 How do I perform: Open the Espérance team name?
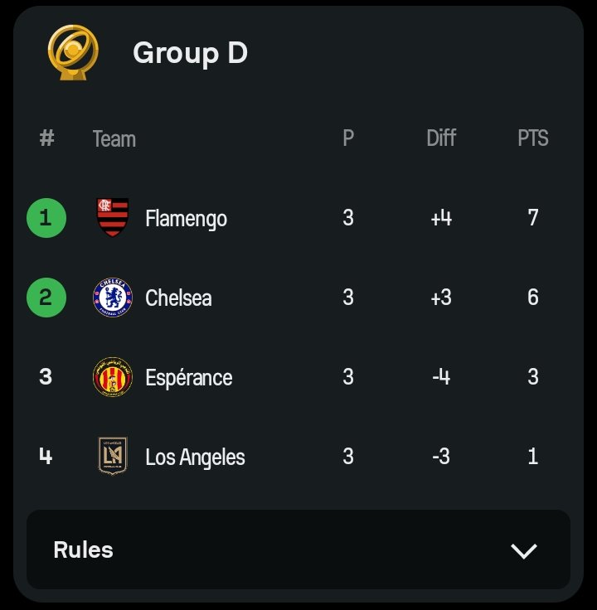click(189, 377)
